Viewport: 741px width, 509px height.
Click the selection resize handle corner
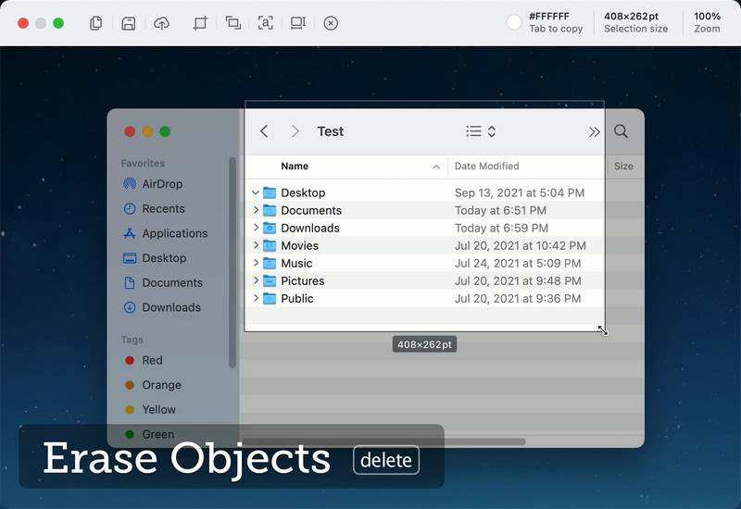point(603,330)
